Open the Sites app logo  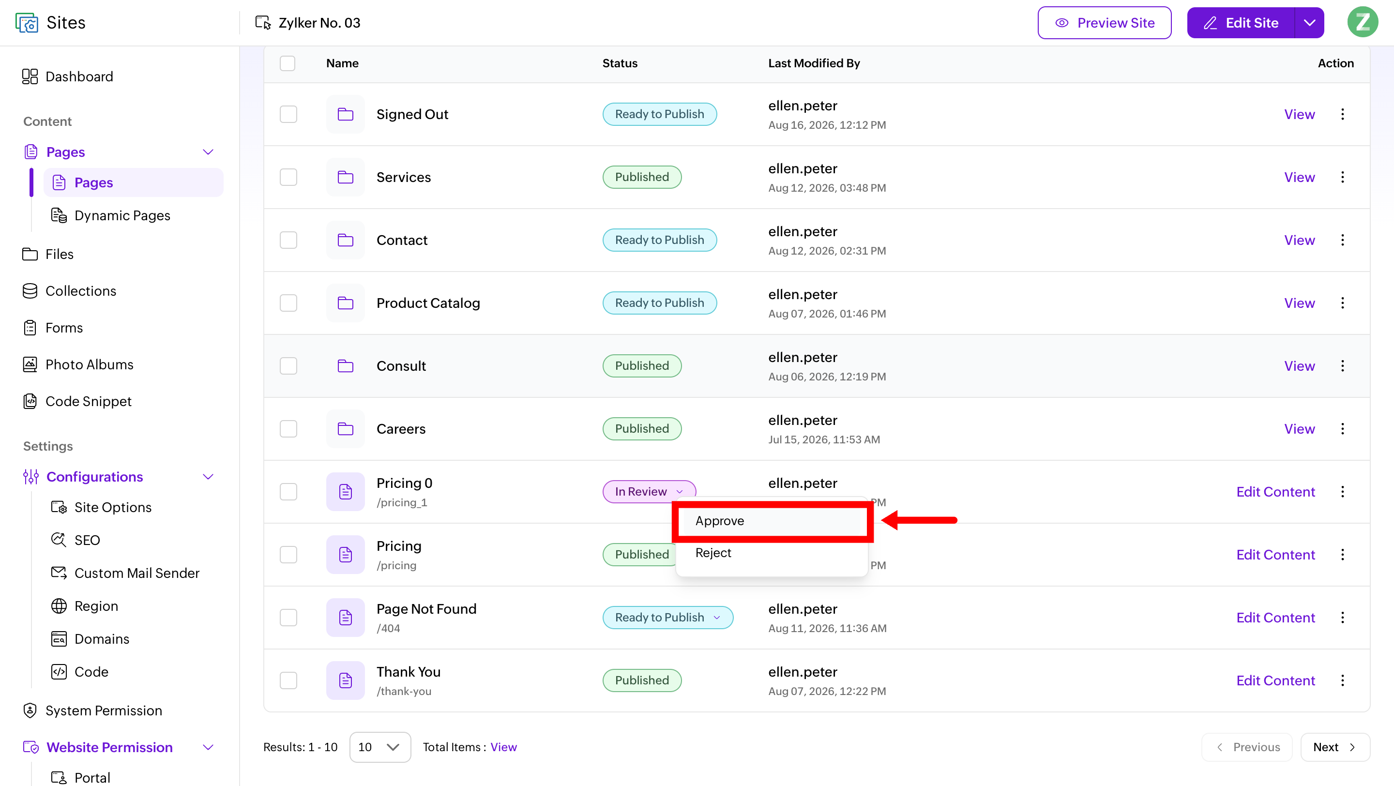tap(27, 23)
